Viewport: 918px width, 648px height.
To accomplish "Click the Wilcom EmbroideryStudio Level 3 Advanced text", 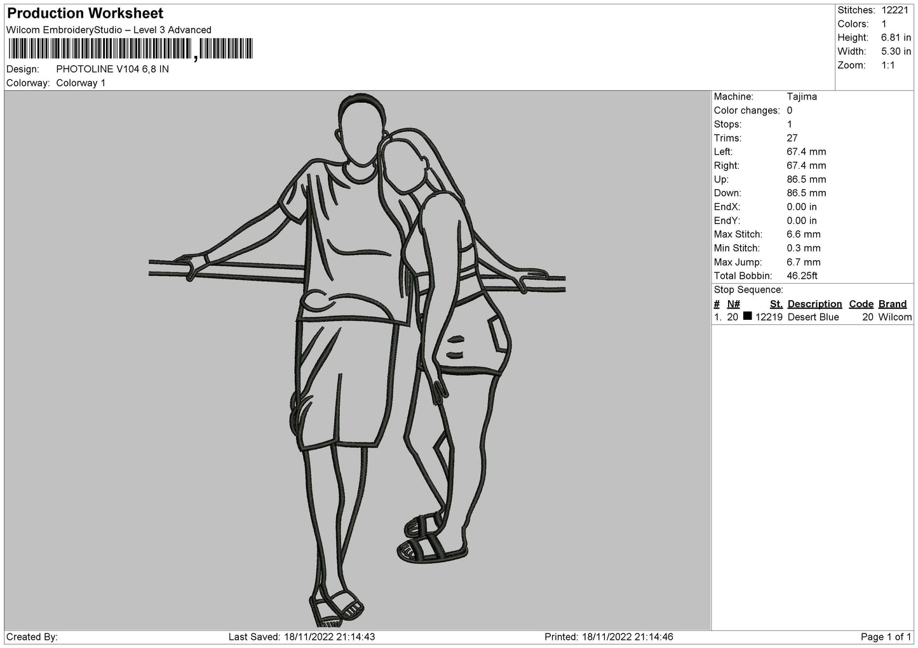I will click(x=109, y=30).
